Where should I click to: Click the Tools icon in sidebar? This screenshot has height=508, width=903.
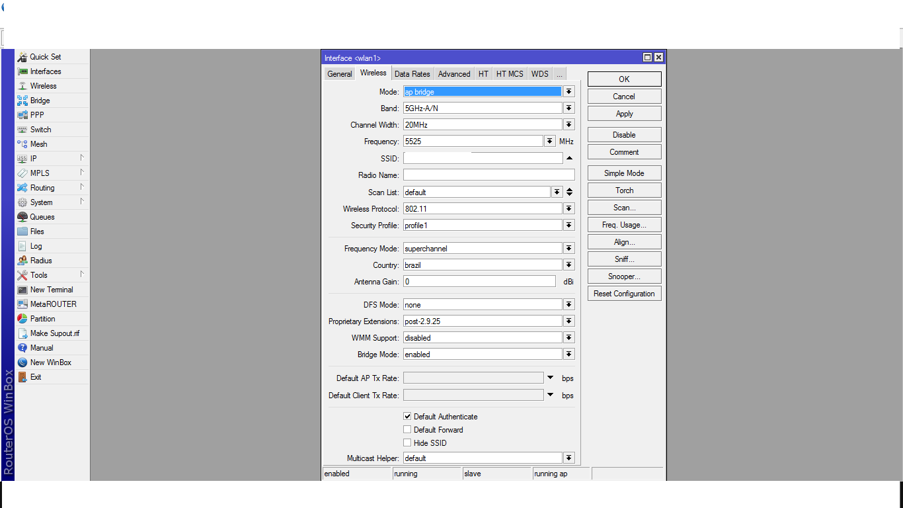pyautogui.click(x=22, y=275)
